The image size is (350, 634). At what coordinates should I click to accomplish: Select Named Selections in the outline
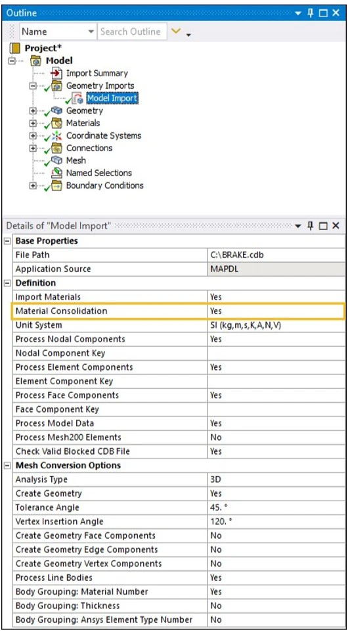click(99, 173)
